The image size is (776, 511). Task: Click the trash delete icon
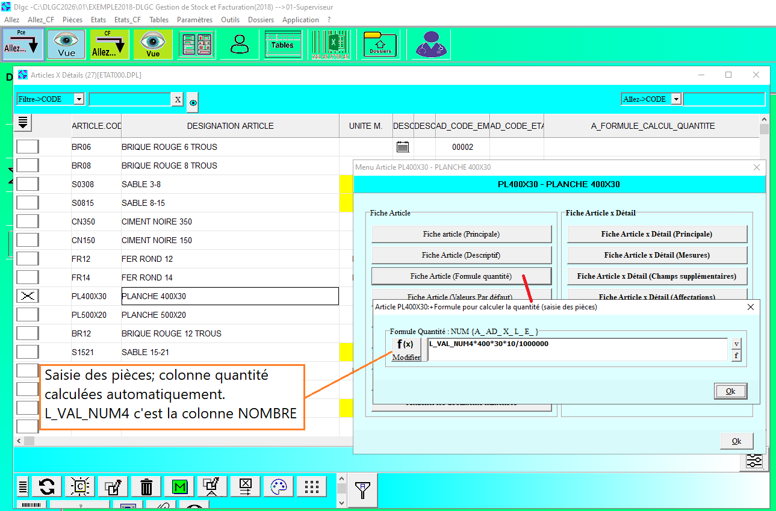146,486
